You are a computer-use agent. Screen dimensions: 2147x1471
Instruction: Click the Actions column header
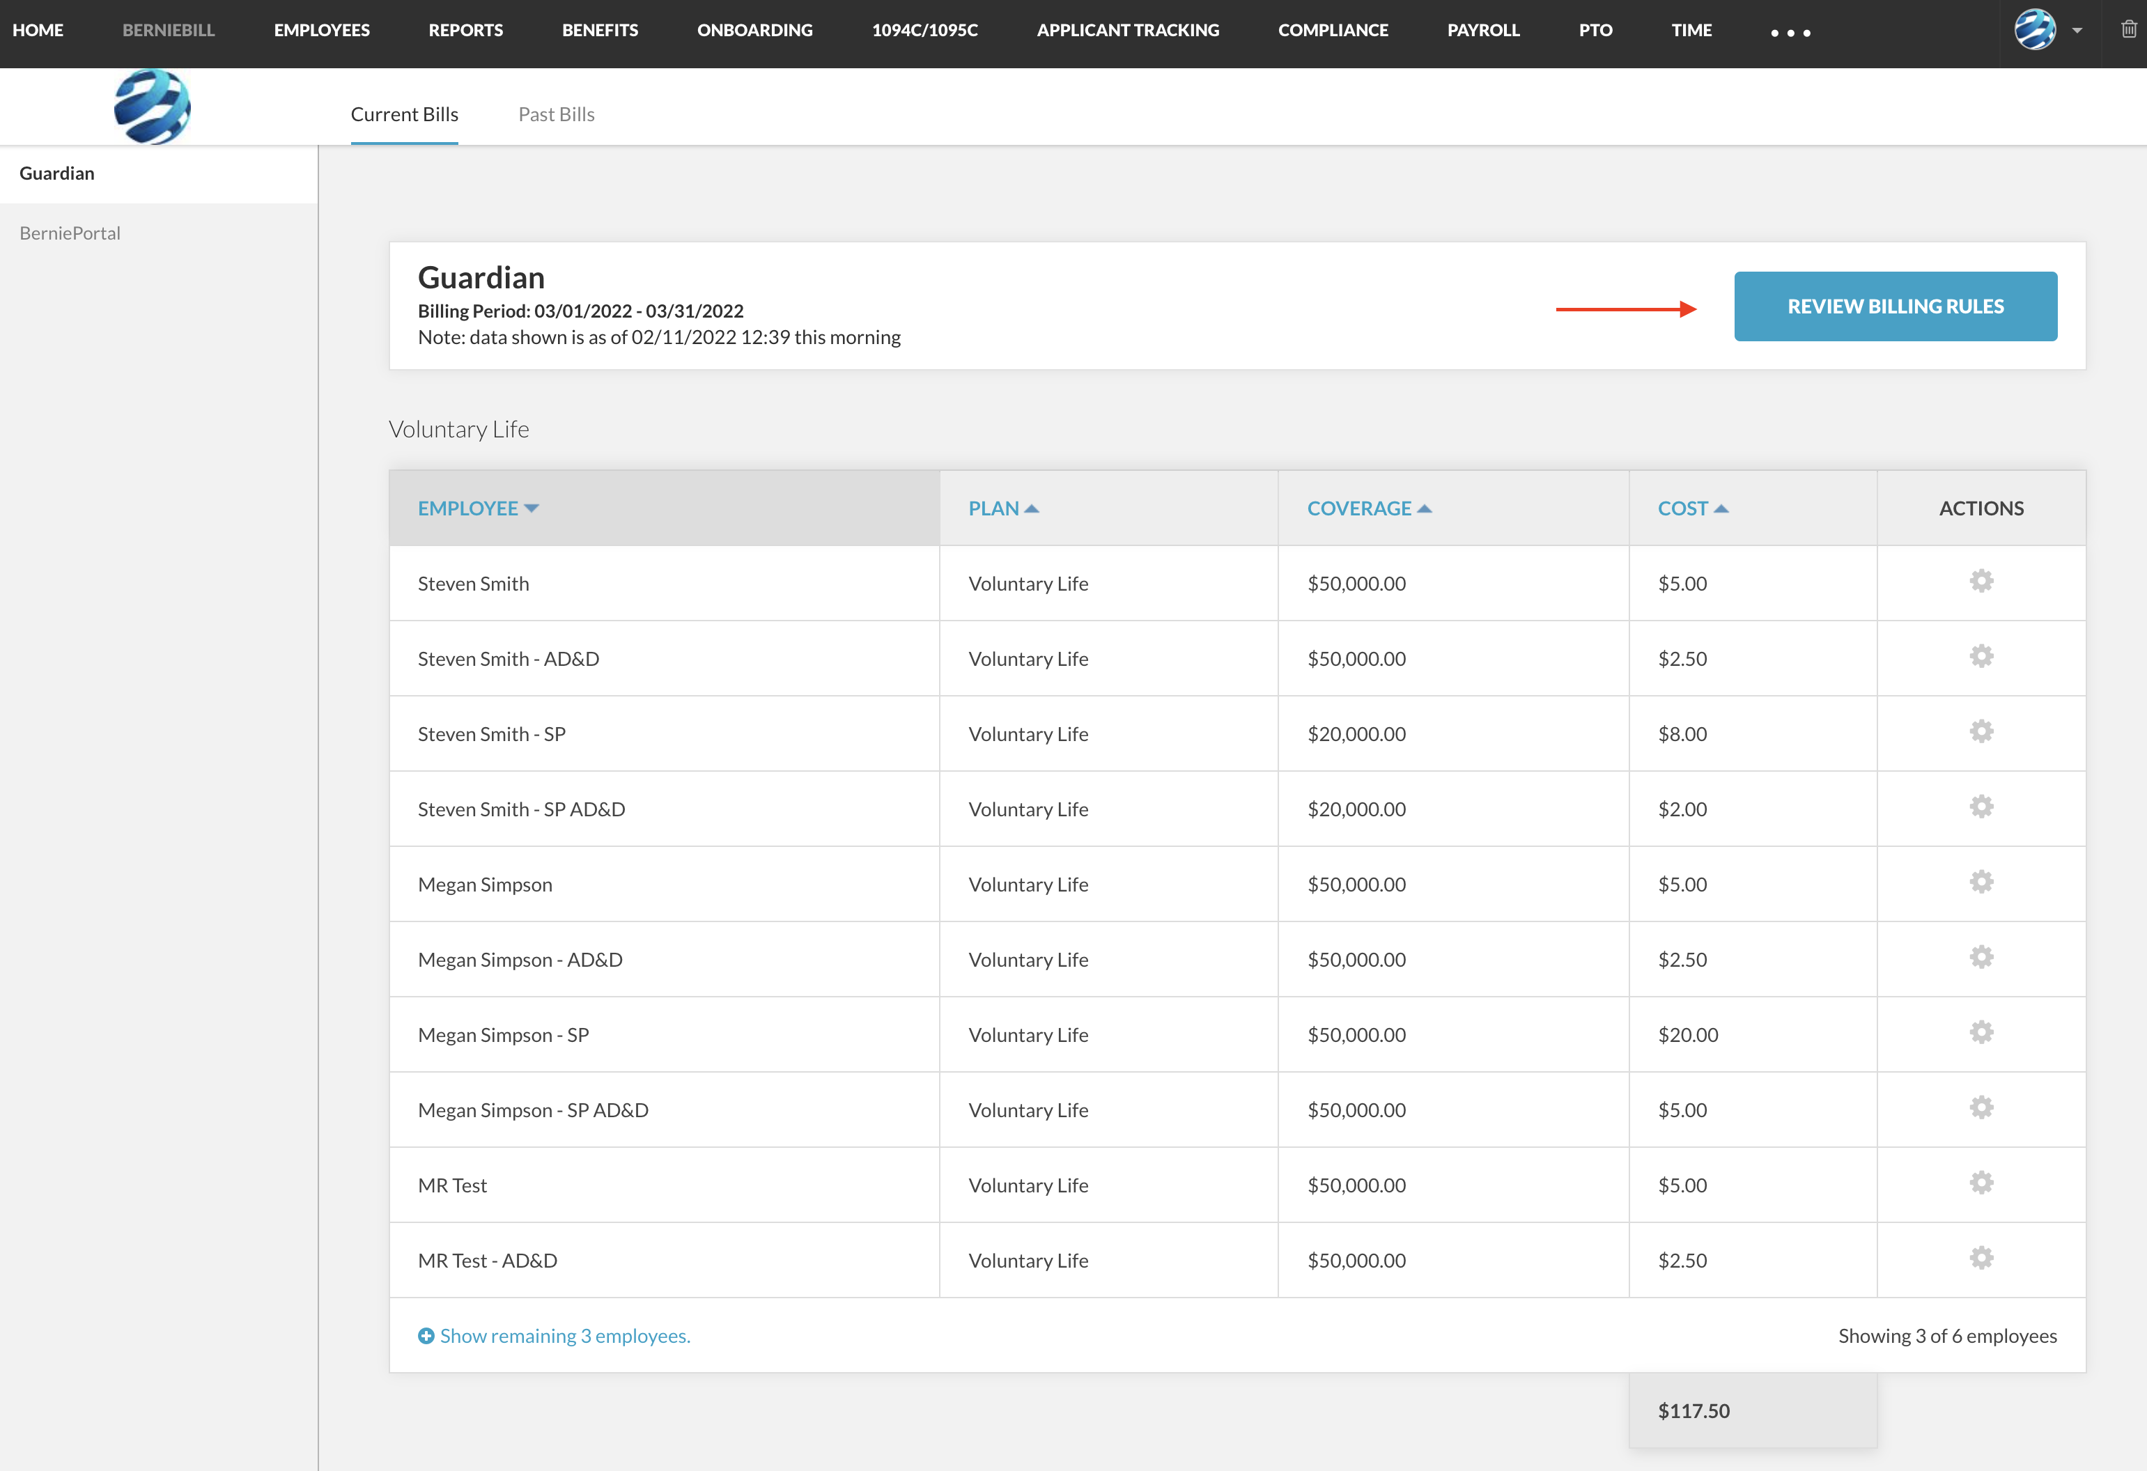point(1981,508)
